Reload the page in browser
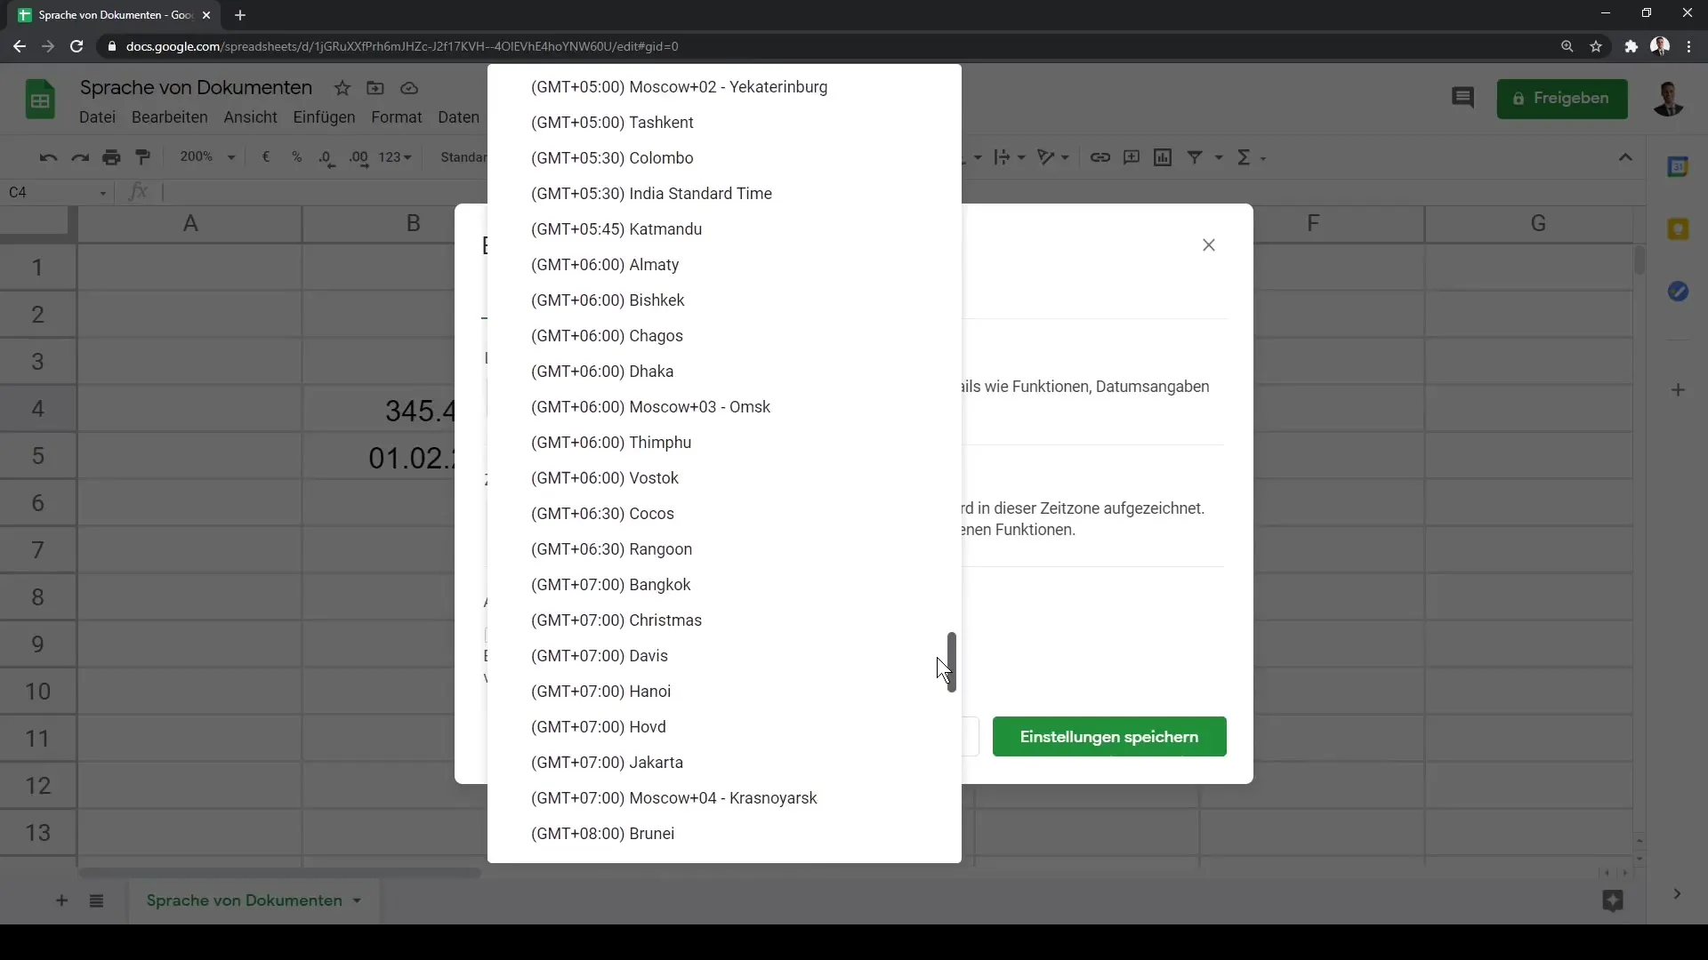Image resolution: width=1708 pixels, height=960 pixels. point(77,46)
